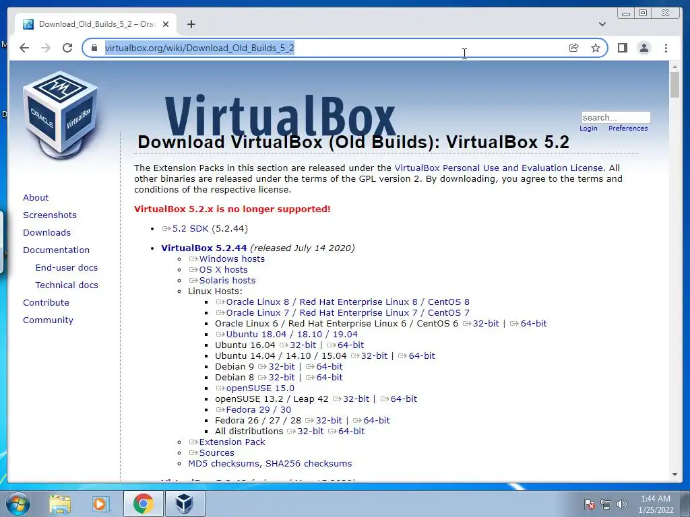
Task: Click the VirtualBox cube logo
Action: coord(60,115)
